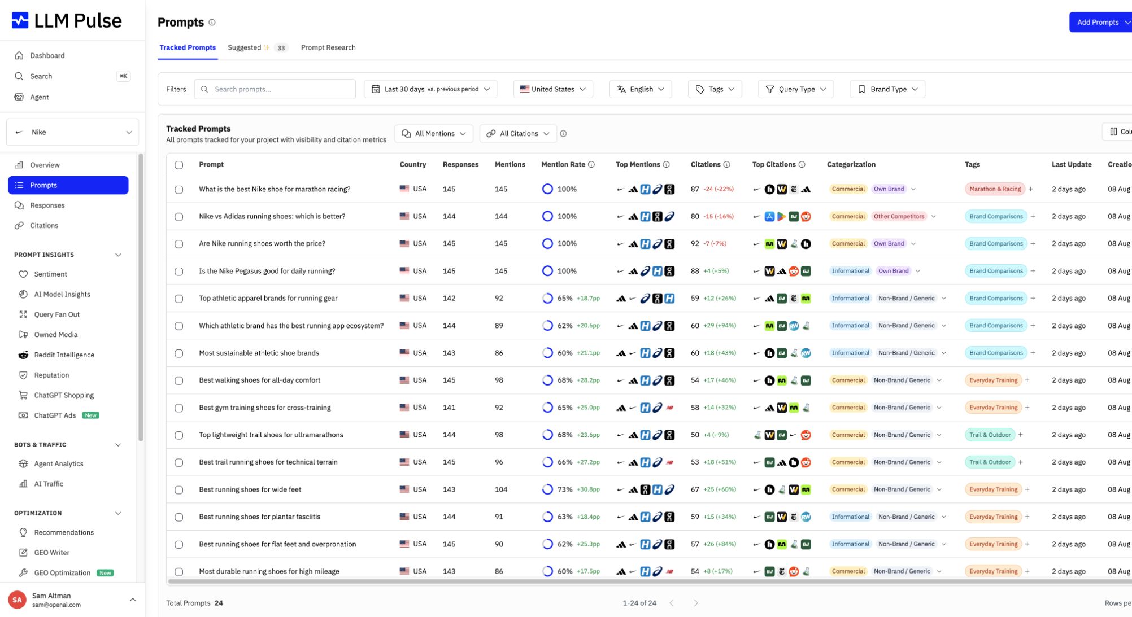Screen dimensions: 1132x617
Task: Open the United States country filter
Action: coord(553,89)
